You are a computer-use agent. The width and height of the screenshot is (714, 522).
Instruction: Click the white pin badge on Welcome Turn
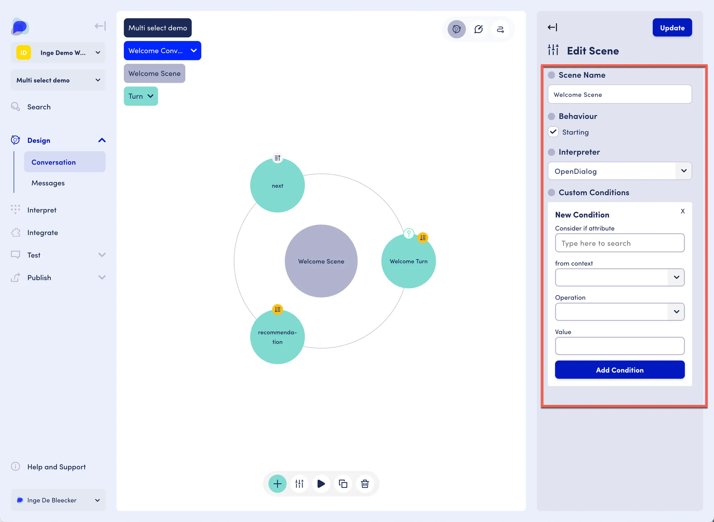[409, 234]
